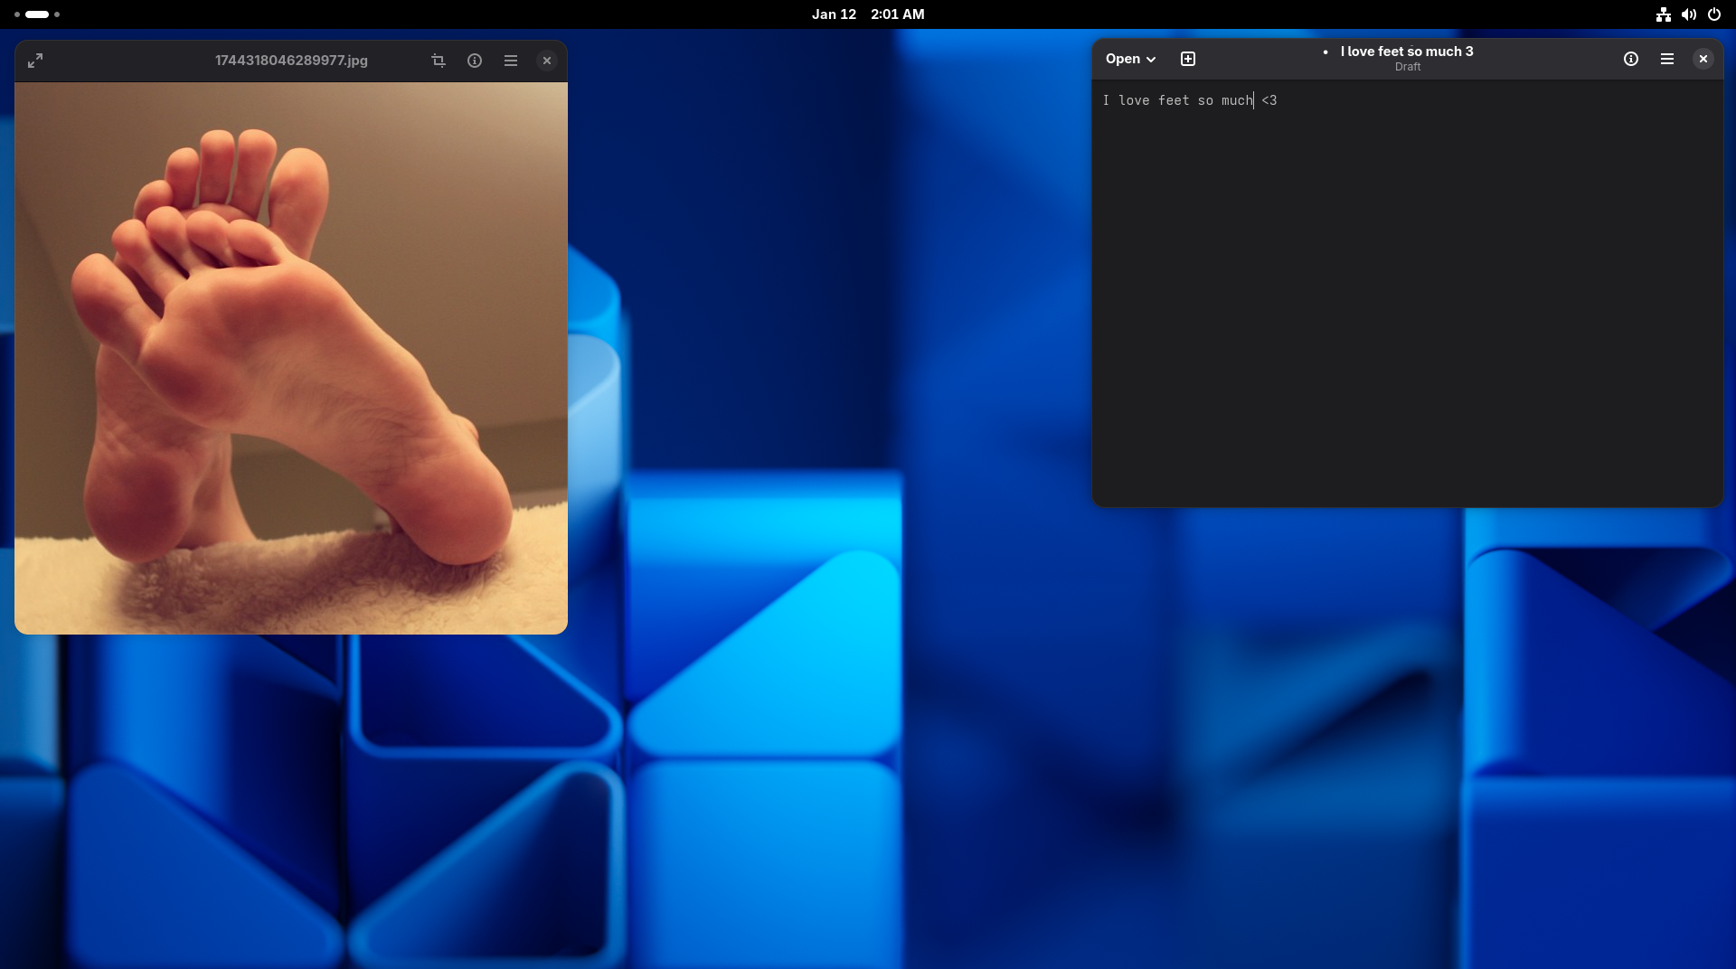Open the power menu icon
The image size is (1736, 969).
point(1714,14)
